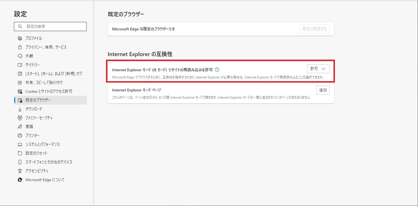
Task: Expand the 許可 dropdown for IE mode reload
Action: (x=318, y=69)
